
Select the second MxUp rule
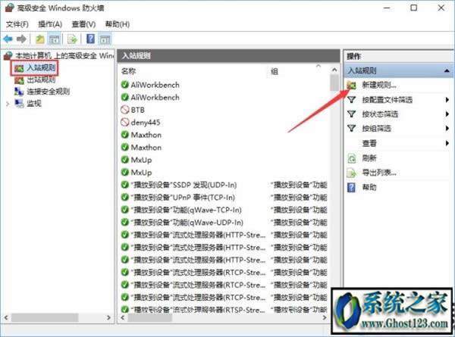[141, 173]
